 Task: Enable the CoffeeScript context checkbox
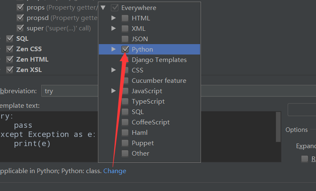coord(125,122)
